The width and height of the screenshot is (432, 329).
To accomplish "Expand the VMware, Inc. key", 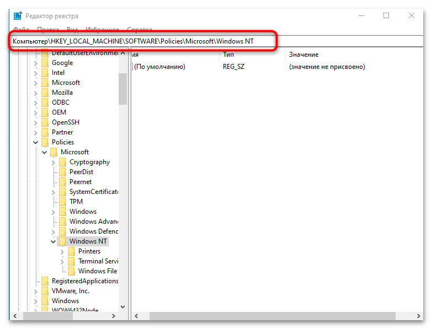I will coord(35,292).
